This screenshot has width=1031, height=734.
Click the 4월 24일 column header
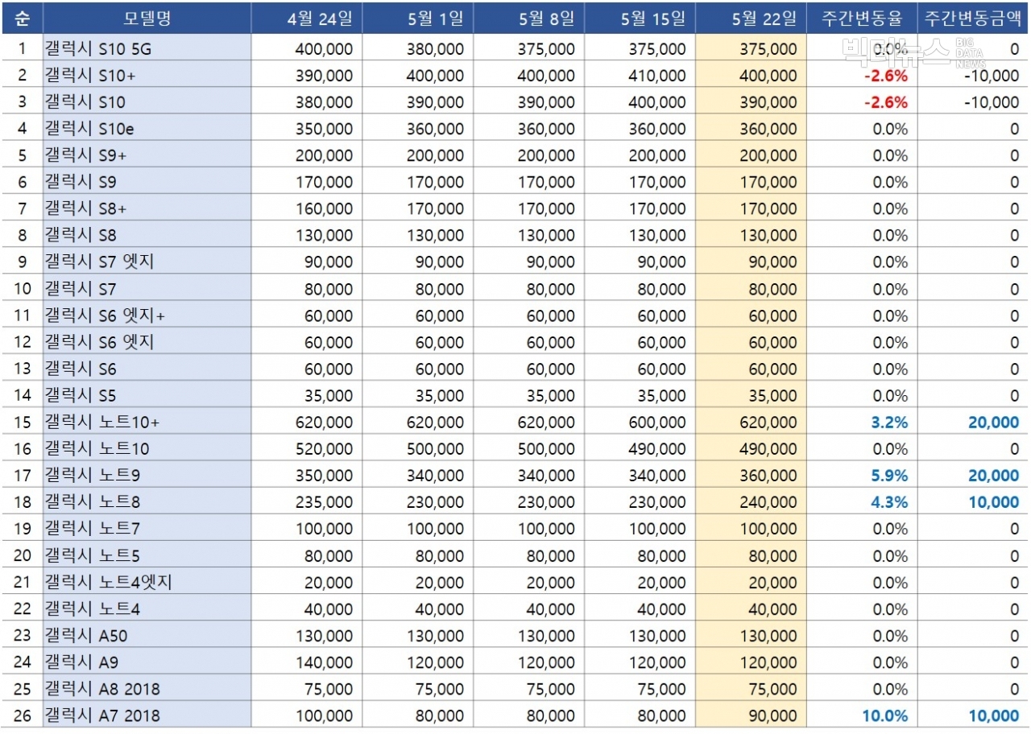click(307, 19)
